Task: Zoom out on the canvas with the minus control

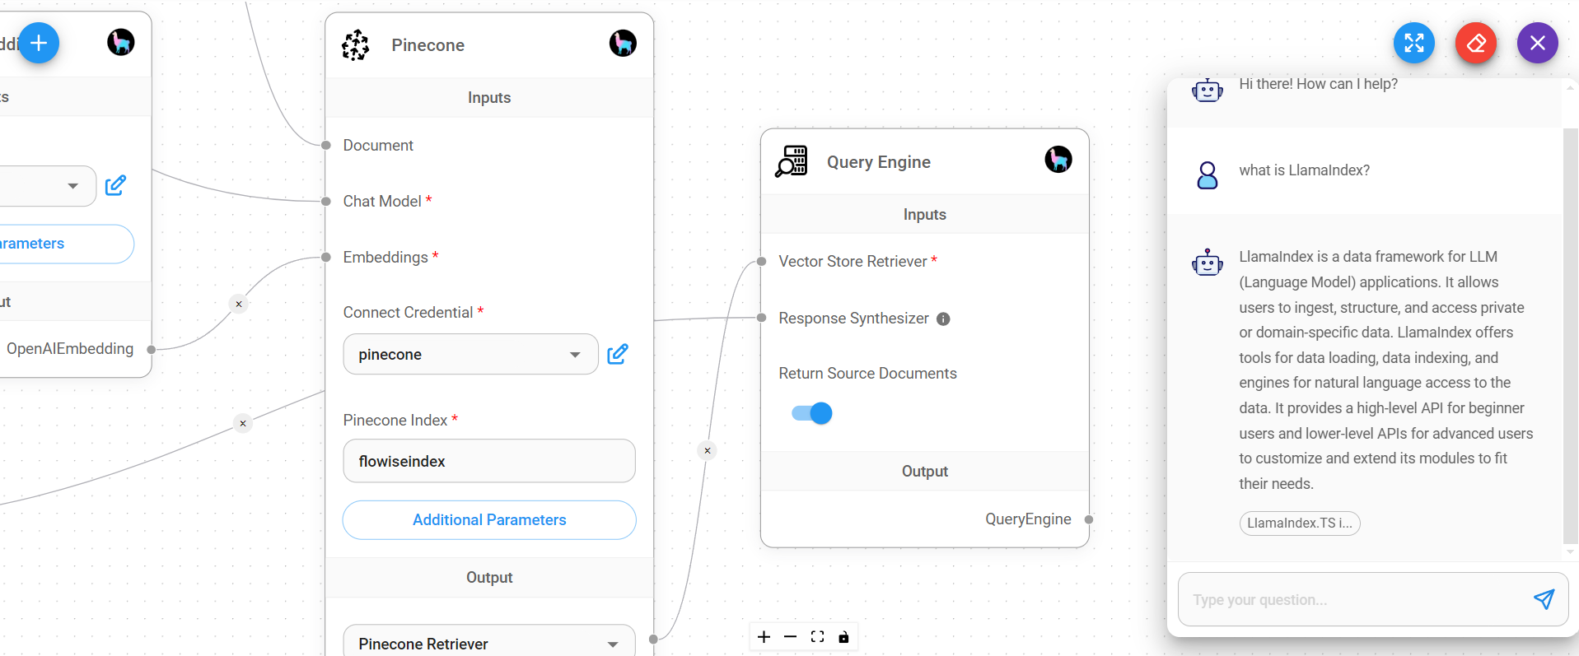Action: pos(791,637)
